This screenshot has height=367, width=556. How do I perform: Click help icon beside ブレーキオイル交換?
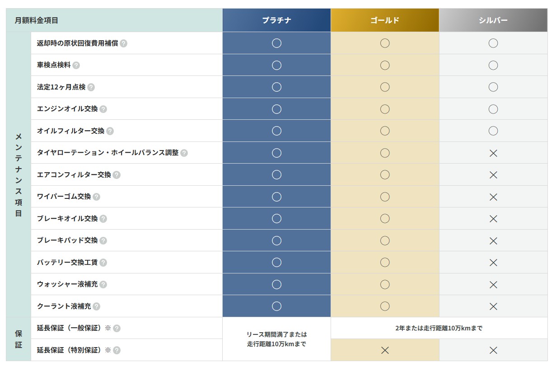(103, 219)
